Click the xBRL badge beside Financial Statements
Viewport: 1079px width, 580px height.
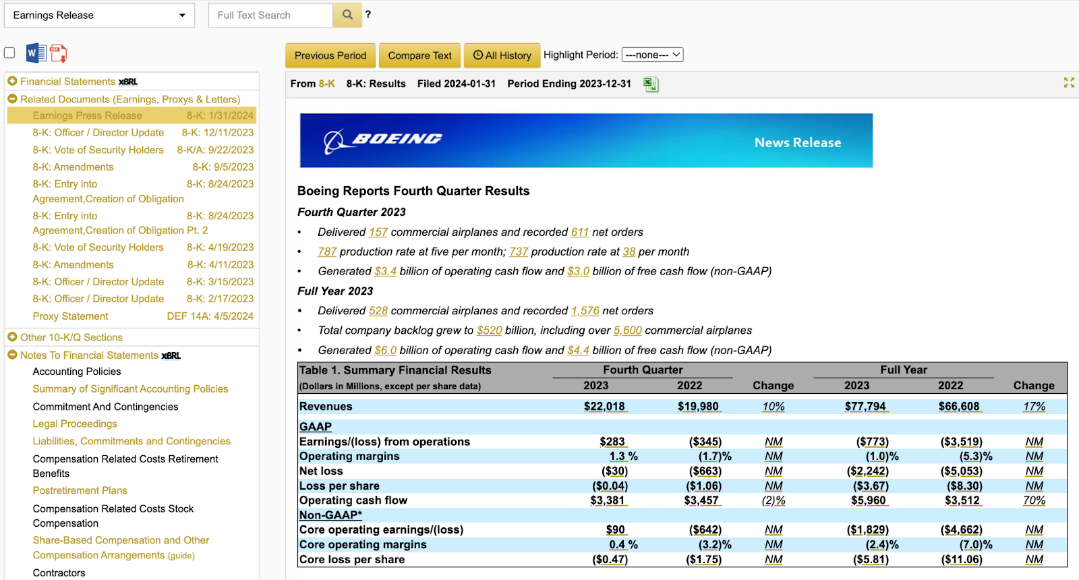tap(128, 82)
